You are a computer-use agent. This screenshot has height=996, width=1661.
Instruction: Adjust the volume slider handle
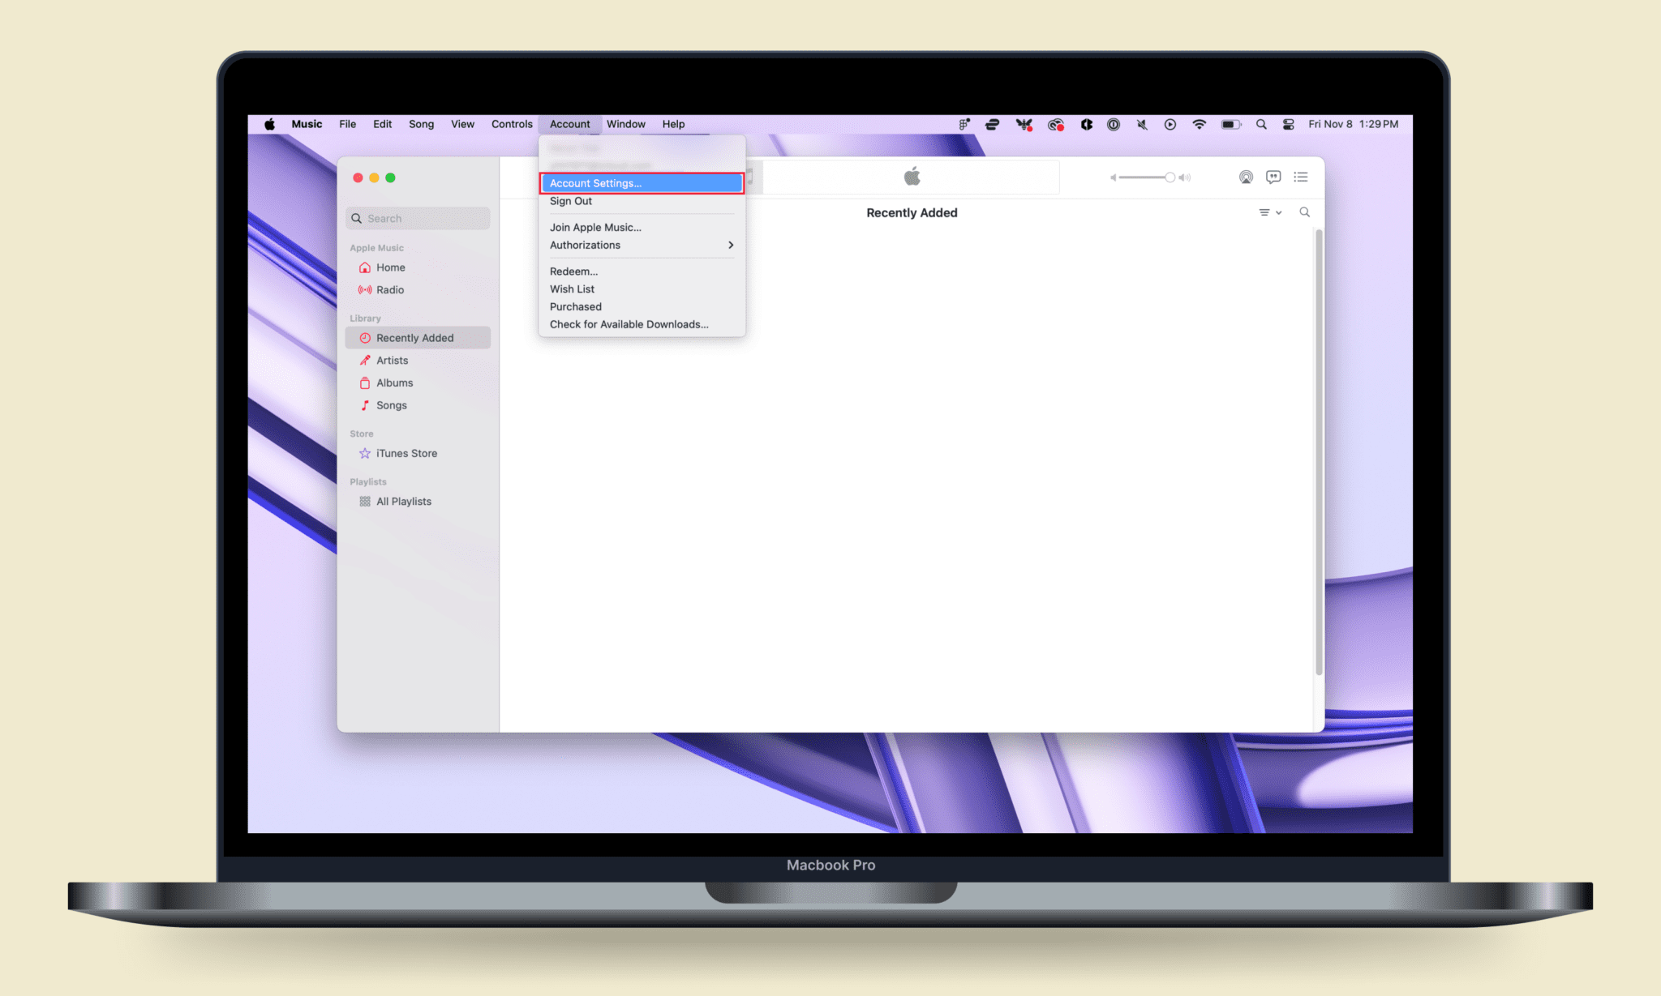pos(1170,177)
